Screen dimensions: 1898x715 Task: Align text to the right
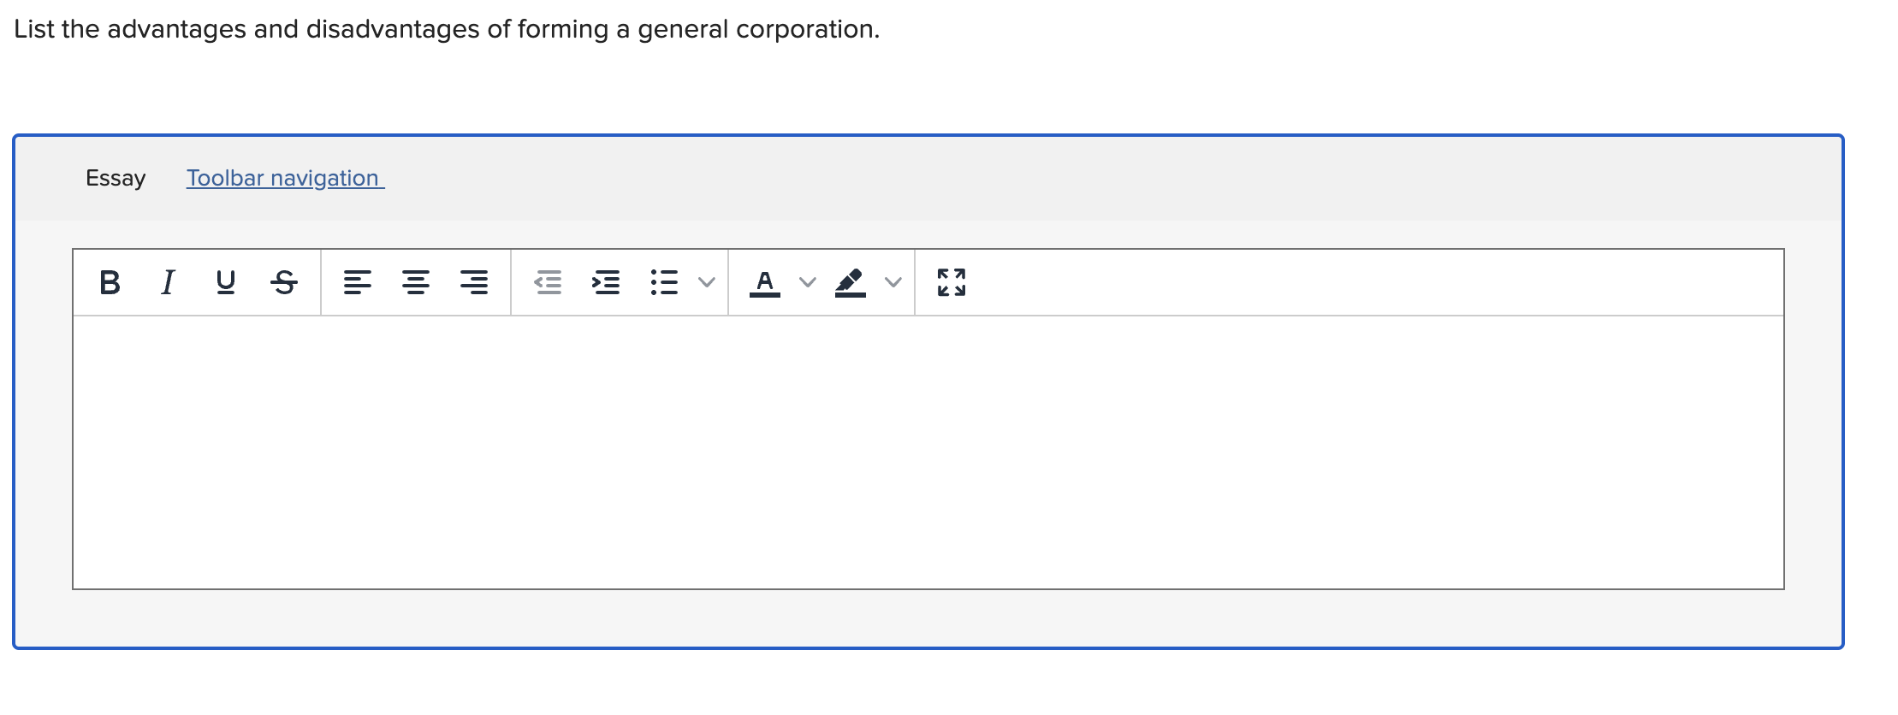tap(474, 282)
